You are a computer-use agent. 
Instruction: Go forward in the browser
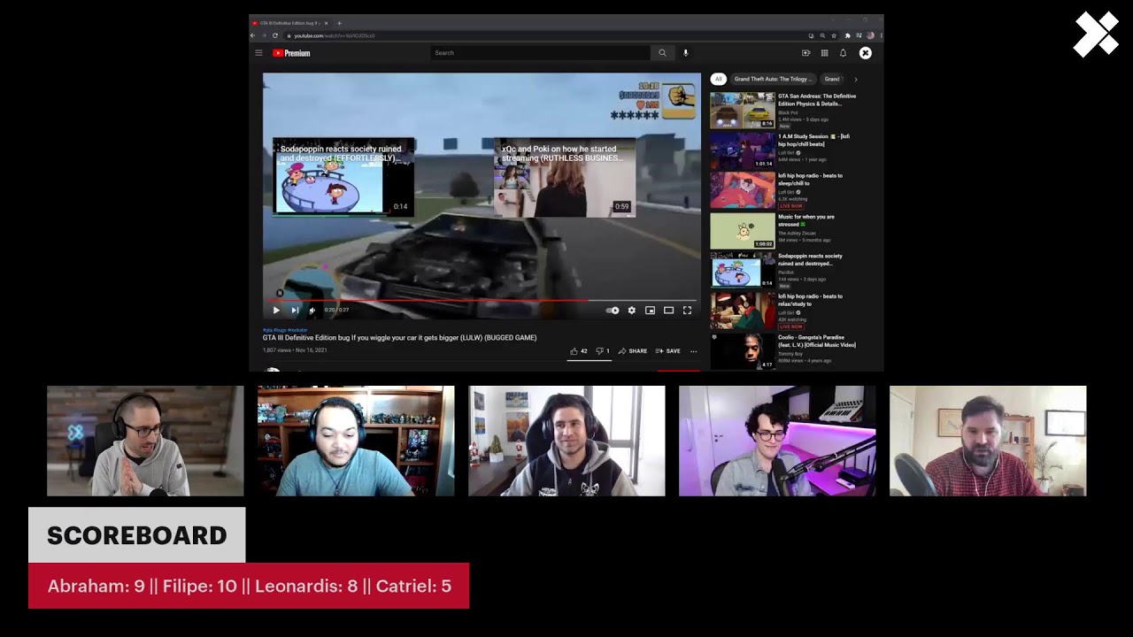click(263, 35)
